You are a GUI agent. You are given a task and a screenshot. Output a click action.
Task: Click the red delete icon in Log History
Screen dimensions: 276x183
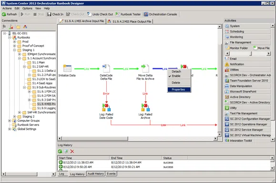tap(72, 151)
